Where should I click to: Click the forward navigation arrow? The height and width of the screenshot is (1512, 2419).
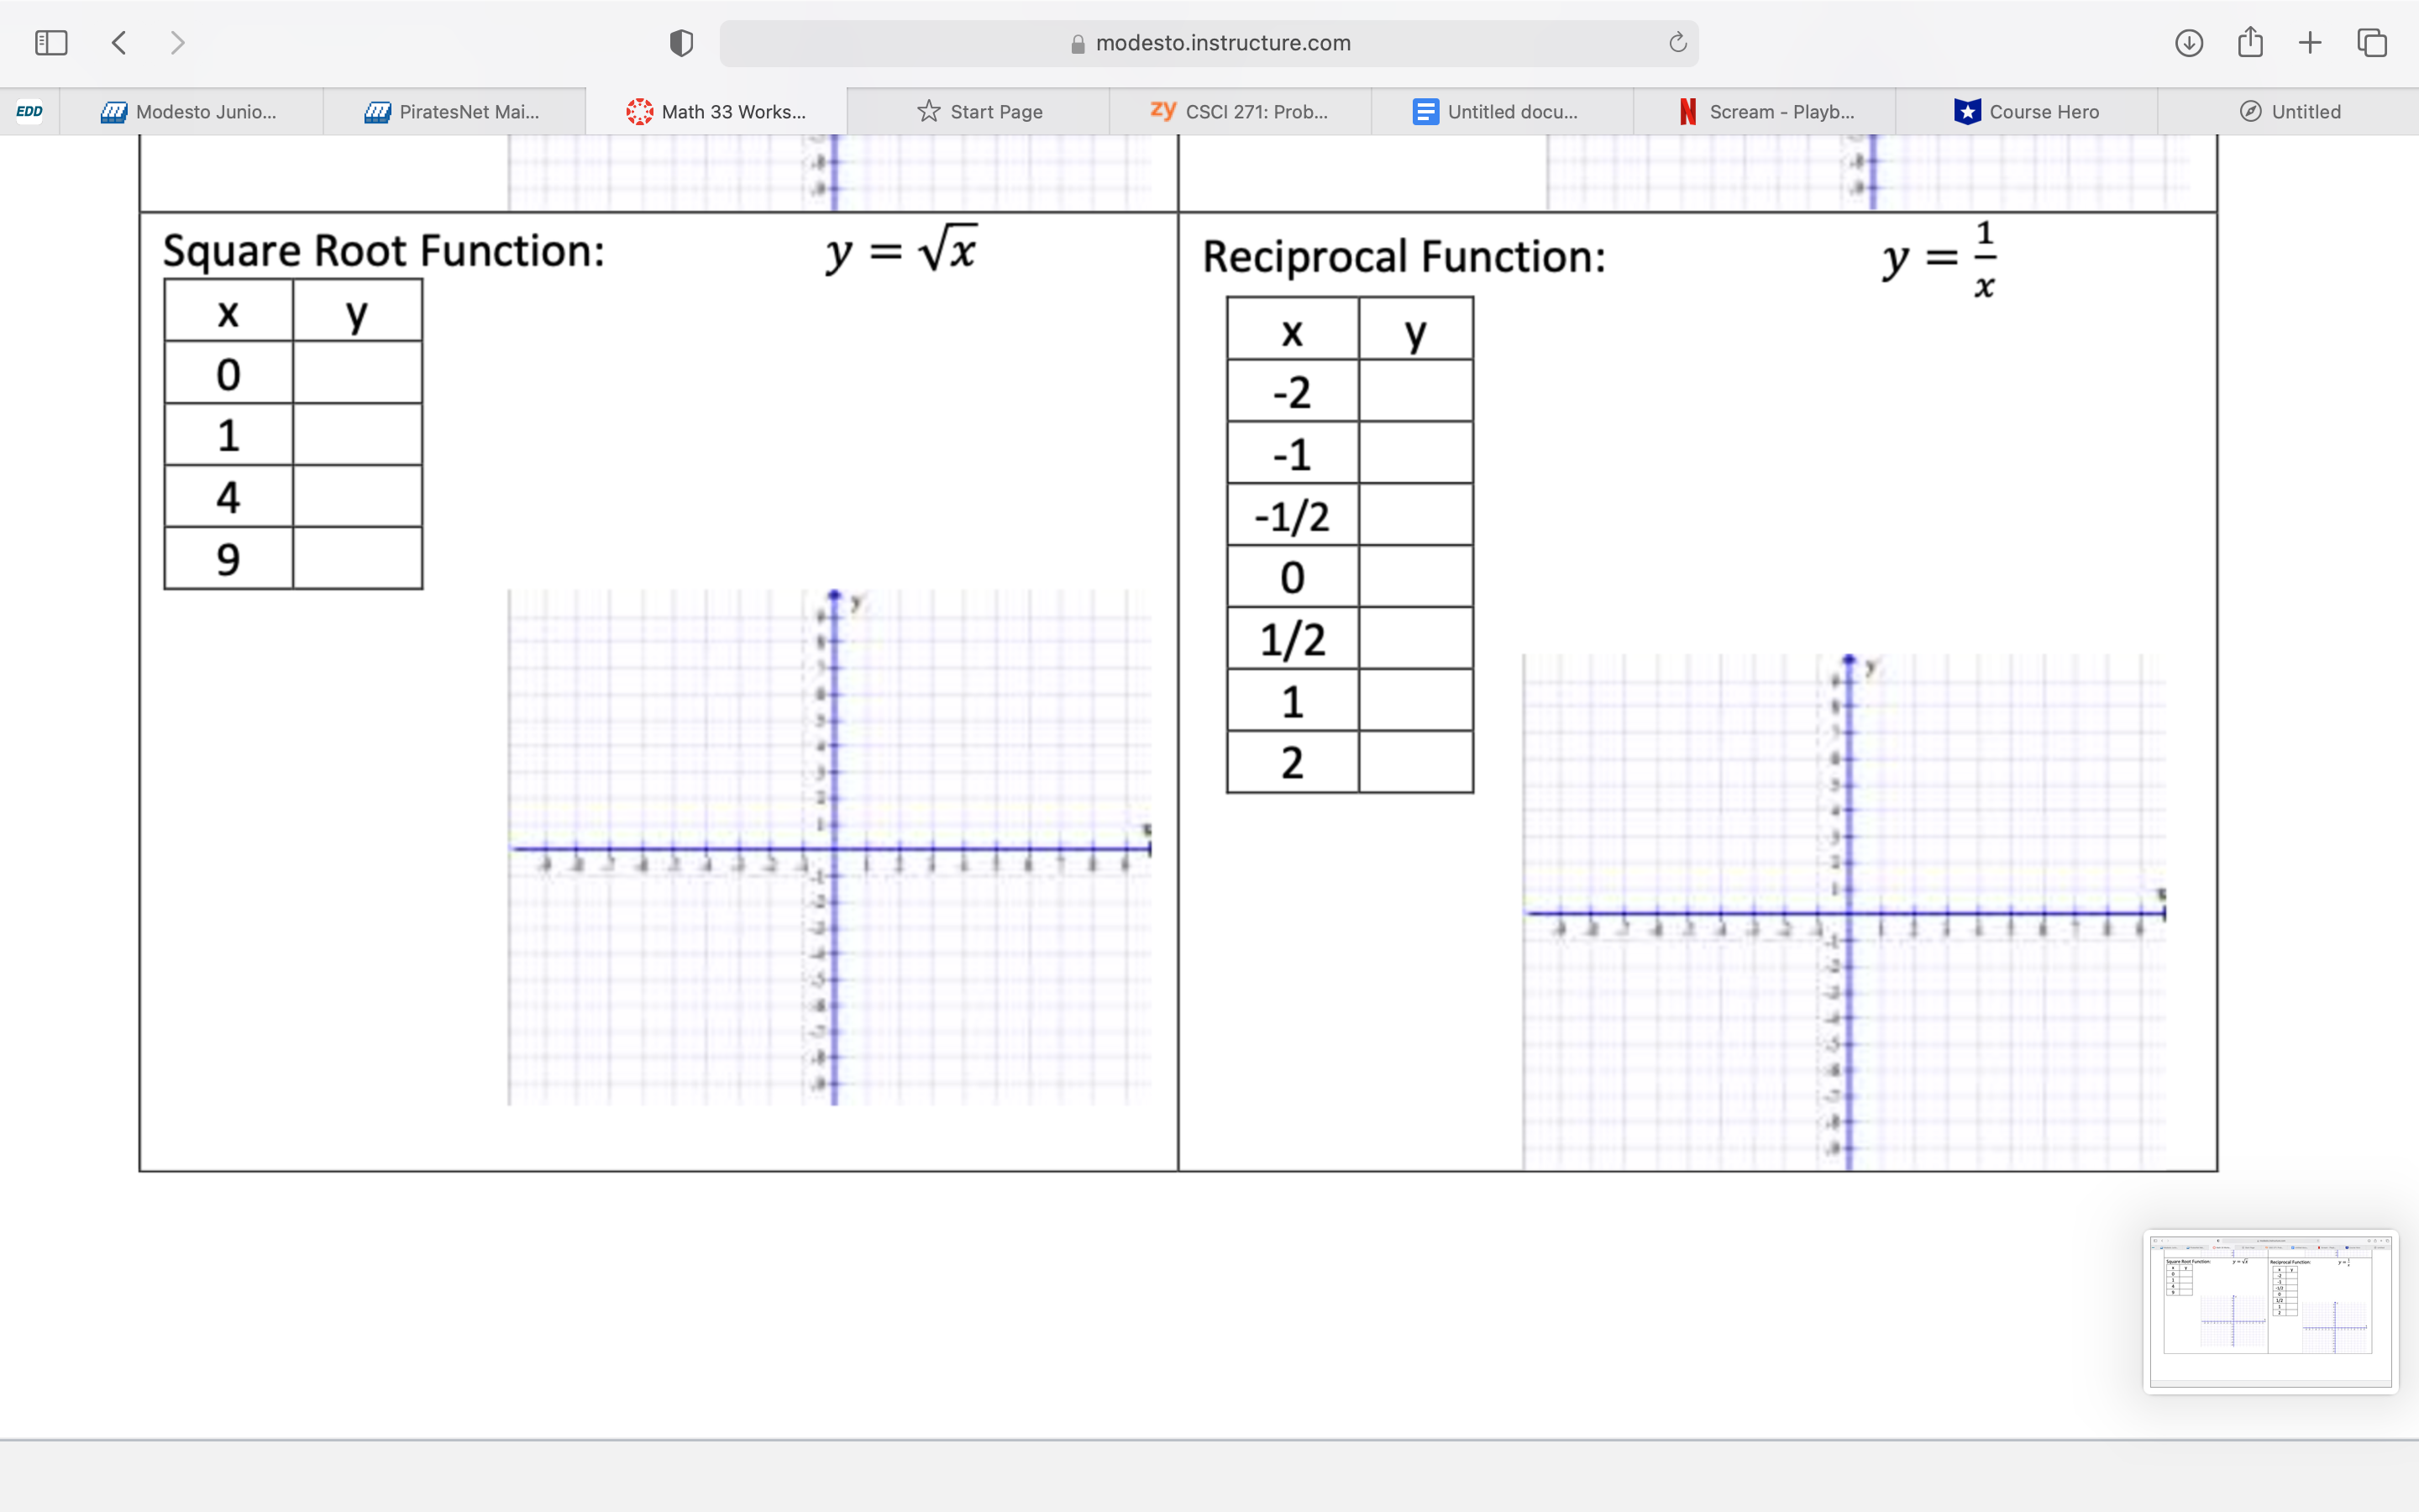[x=178, y=43]
